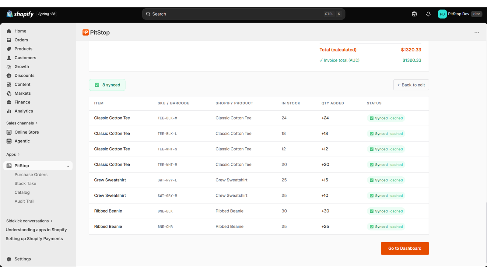This screenshot has width=487, height=274.
Task: Expand the Sales channels section
Action: 22,123
